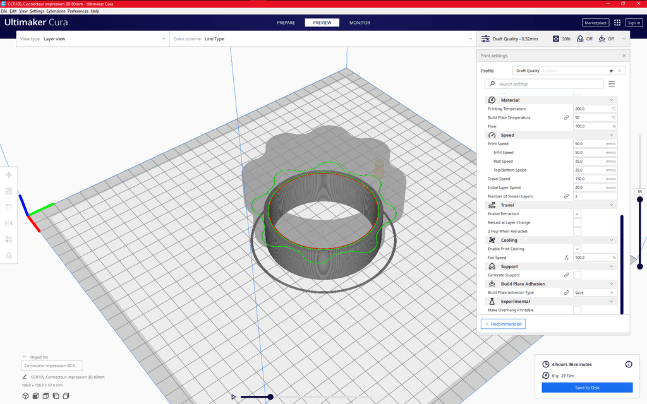This screenshot has height=404, width=647.
Task: Click the print settings sliders icon in header
Action: 486,39
